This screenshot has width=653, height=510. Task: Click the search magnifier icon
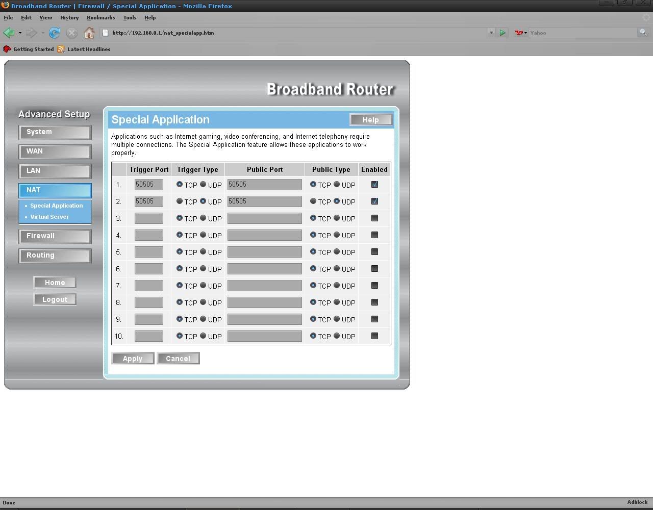[644, 33]
